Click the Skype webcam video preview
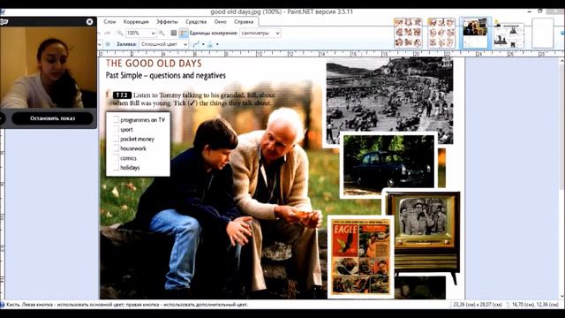Screen dimensions: 565x318 (x=49, y=67)
